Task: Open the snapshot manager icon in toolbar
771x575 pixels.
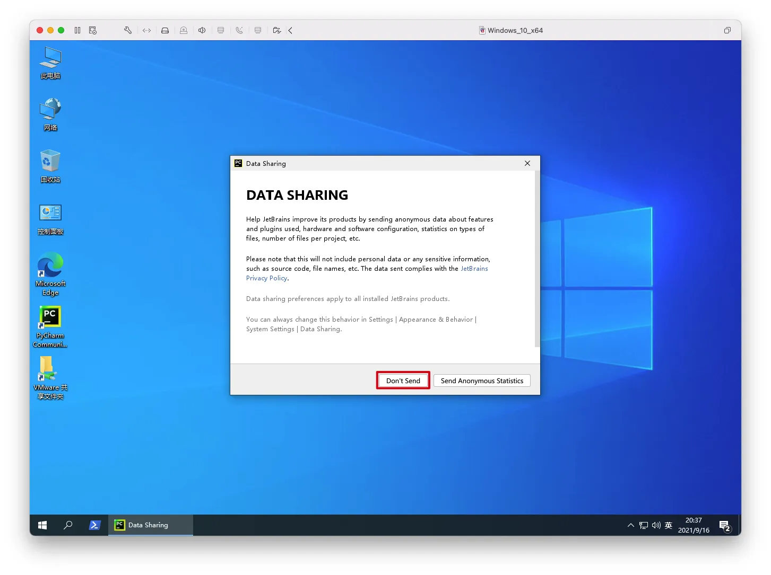Action: click(93, 30)
